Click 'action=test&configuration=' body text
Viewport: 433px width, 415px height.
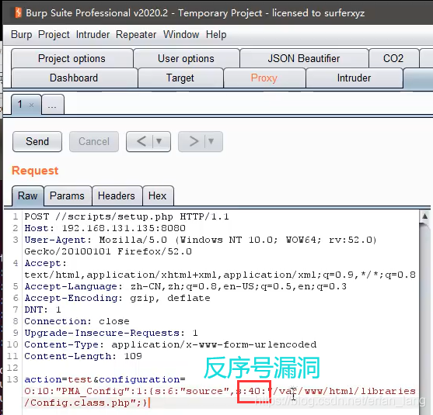pos(105,379)
